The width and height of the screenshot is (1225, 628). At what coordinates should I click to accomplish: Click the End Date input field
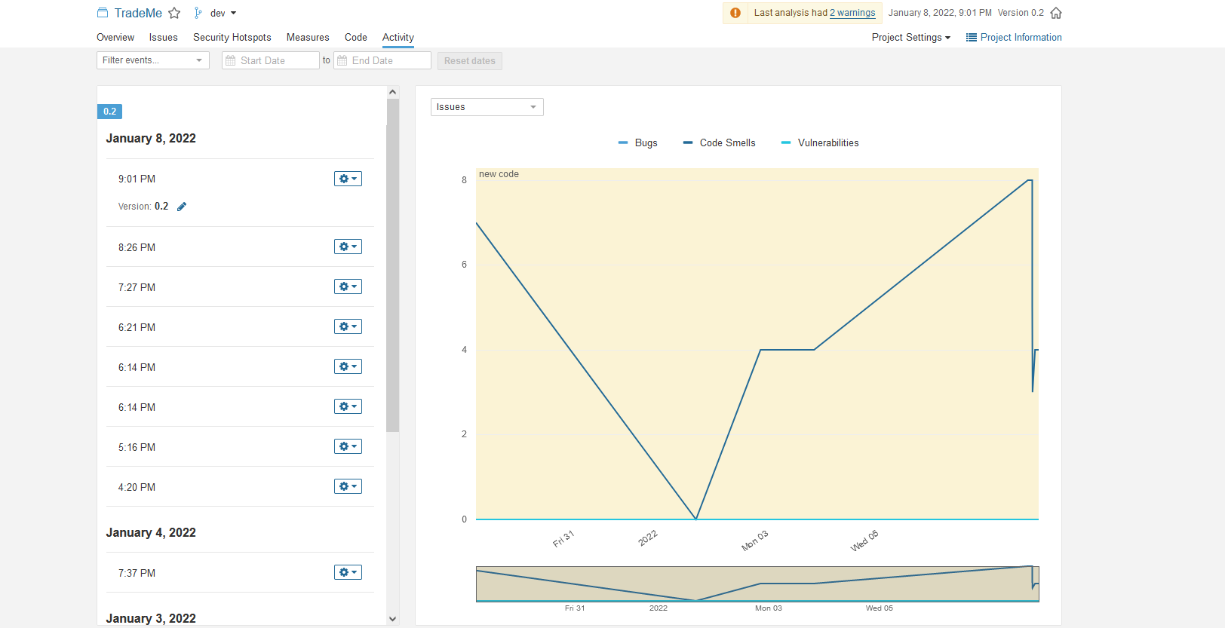(382, 60)
